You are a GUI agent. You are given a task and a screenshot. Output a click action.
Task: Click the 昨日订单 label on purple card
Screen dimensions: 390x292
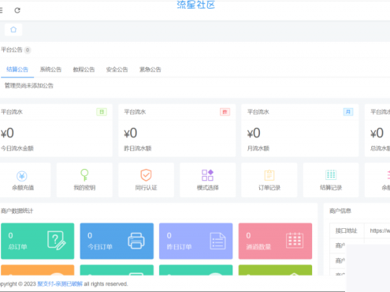click(x=179, y=247)
